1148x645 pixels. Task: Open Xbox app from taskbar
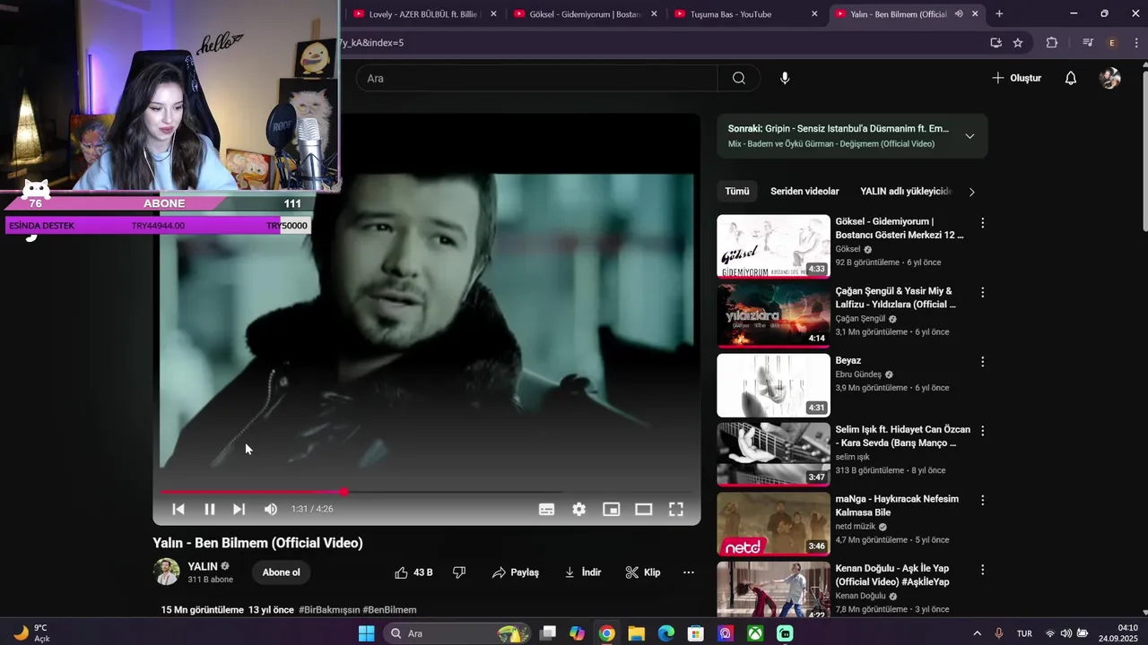coord(755,633)
